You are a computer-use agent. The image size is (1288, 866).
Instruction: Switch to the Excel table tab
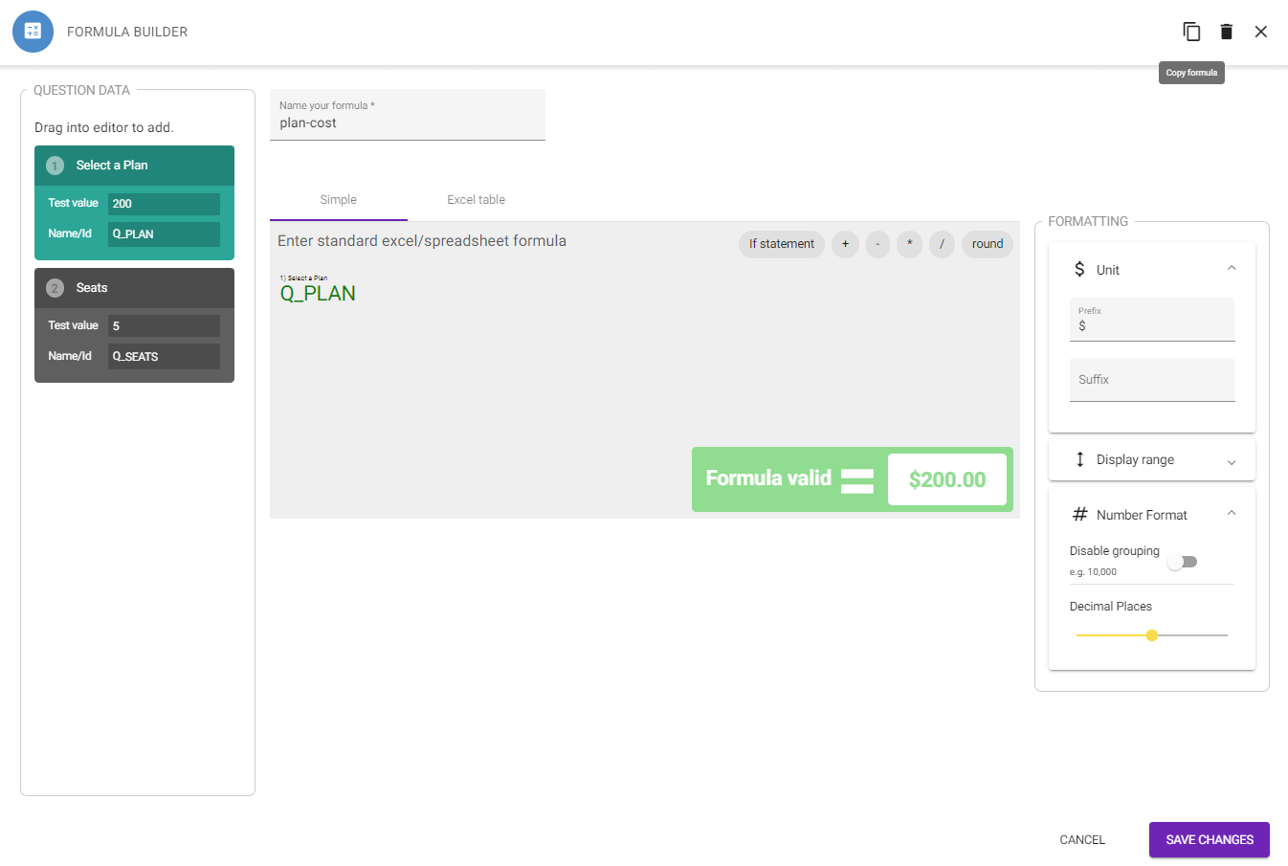[x=476, y=200]
